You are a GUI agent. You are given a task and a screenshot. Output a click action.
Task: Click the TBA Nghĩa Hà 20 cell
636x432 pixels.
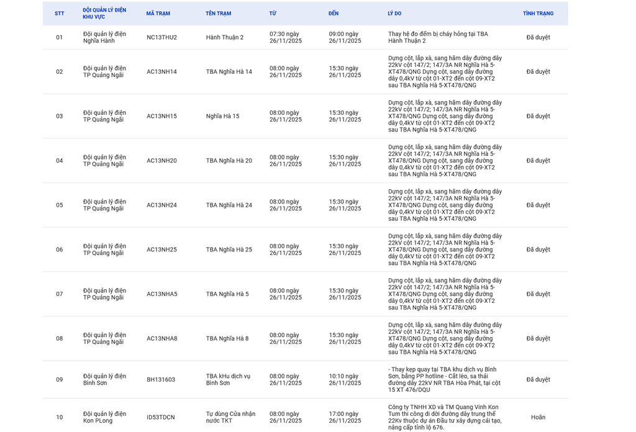pyautogui.click(x=229, y=161)
